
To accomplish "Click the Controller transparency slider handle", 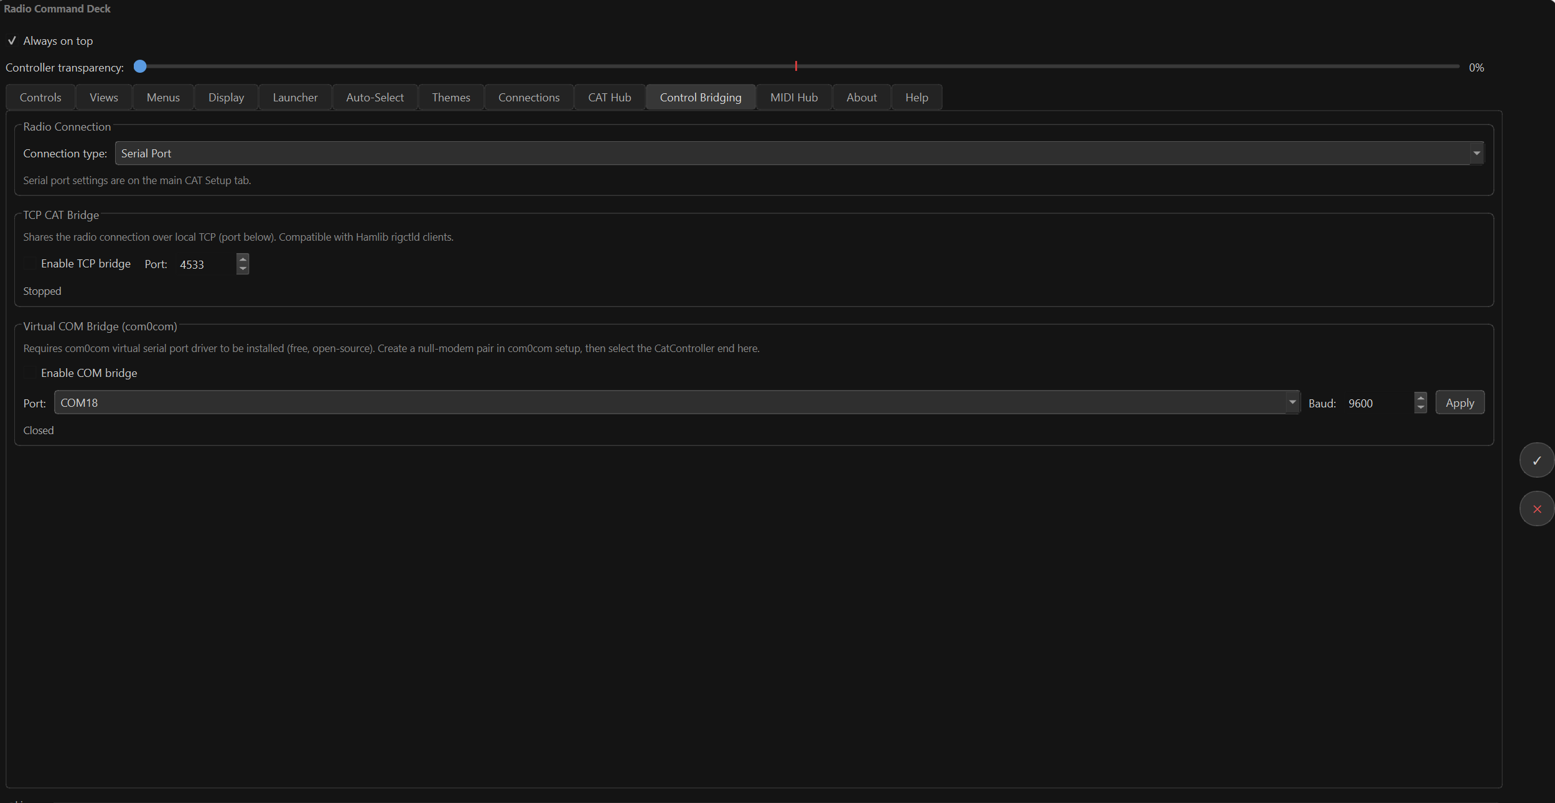I will [140, 67].
